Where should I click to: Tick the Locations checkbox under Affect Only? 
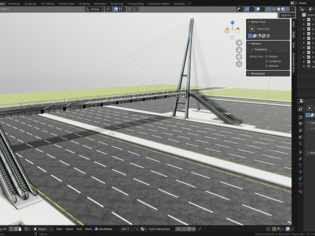coord(266,61)
